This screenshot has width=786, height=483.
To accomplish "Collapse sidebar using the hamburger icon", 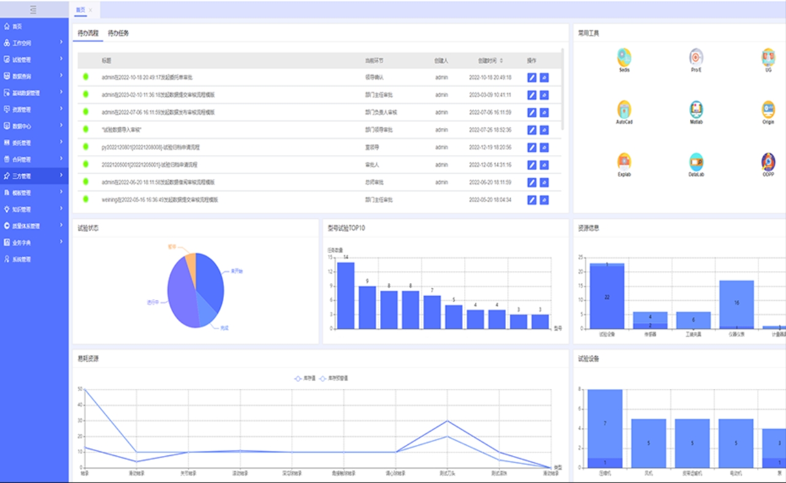I will coord(33,9).
